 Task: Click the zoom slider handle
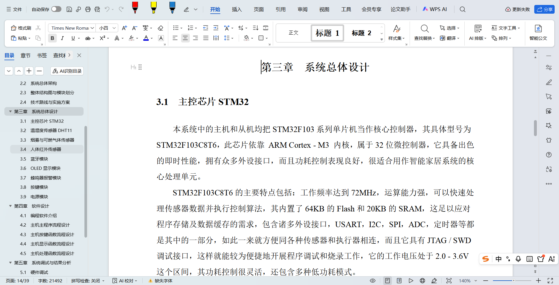coord(514,281)
